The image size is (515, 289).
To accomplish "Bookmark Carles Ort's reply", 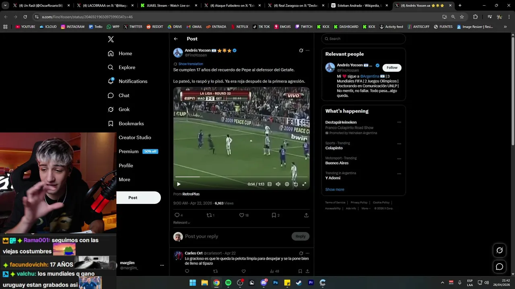I will [x=300, y=271].
